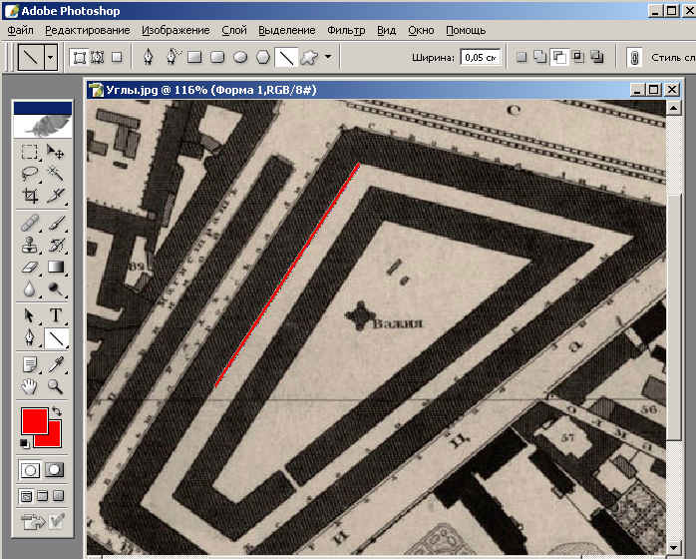
Task: Select the Rectangular Marquee tool
Action: point(31,153)
